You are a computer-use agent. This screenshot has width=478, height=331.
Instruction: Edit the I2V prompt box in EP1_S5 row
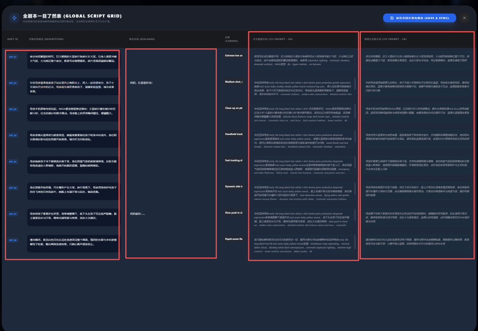click(x=418, y=165)
